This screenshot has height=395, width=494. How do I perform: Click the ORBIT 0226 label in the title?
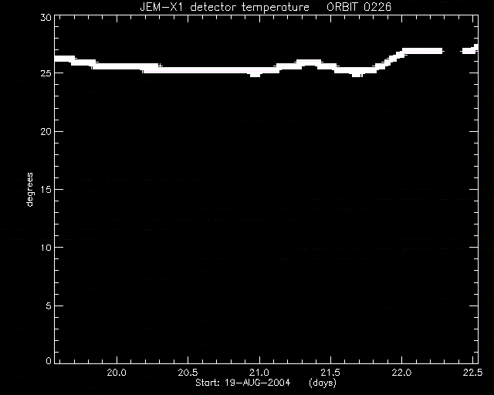click(359, 7)
